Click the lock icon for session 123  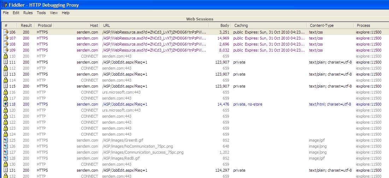coord(5,128)
